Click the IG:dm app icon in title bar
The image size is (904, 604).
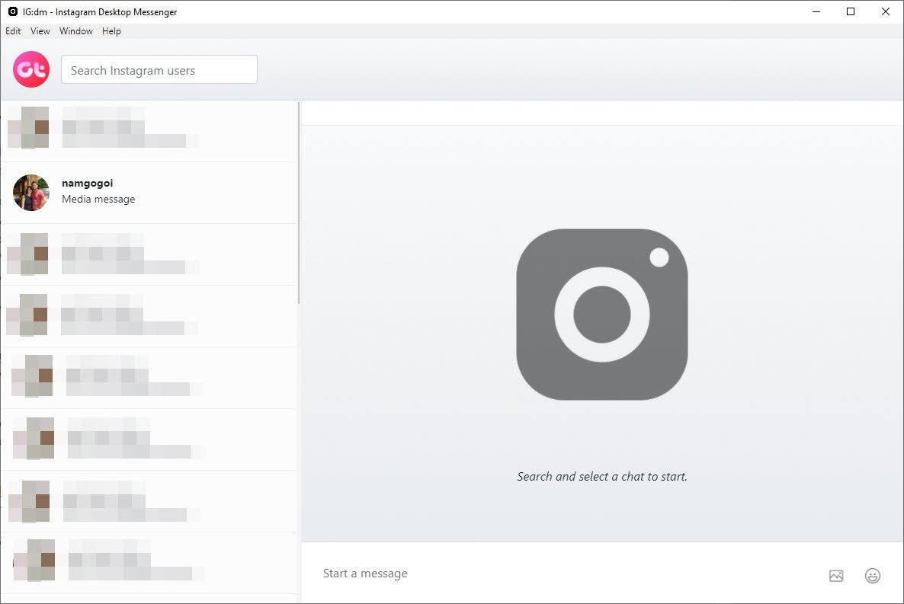point(13,11)
